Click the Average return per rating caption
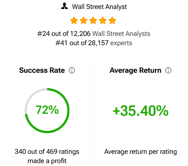188x166 pixels. pos(141,152)
